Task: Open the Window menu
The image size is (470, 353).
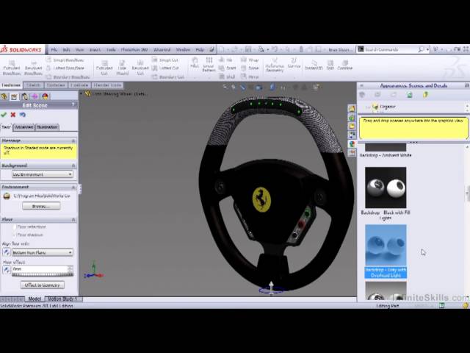Action: (x=183, y=49)
